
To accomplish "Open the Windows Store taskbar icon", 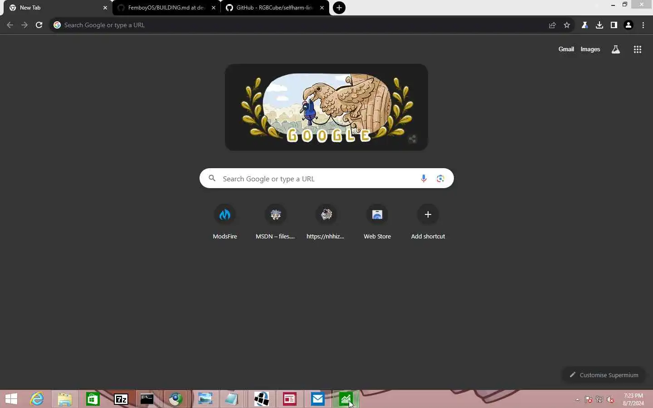I will [93, 399].
